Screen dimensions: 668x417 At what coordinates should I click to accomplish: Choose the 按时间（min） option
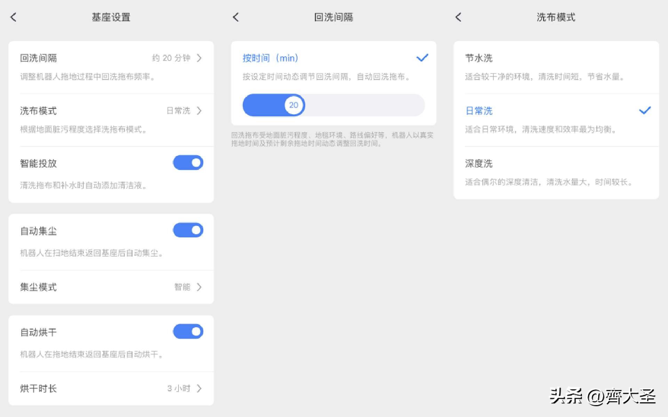[270, 58]
